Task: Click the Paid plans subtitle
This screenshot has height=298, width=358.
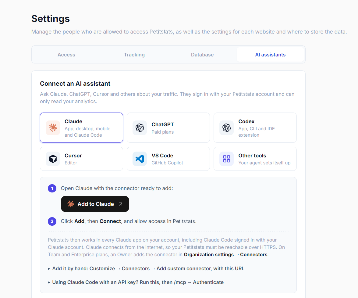Action: (163, 132)
